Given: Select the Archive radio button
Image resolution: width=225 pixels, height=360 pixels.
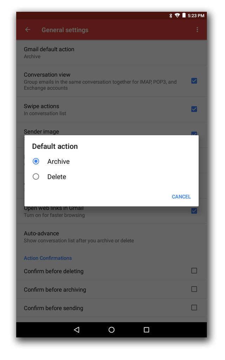Looking at the screenshot, I should (x=36, y=161).
